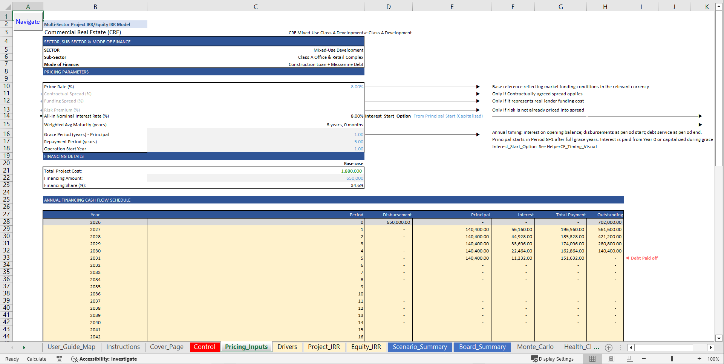The height and width of the screenshot is (364, 724).
Task: Click the 'Construction Loan + Mezzanine Debt' cell
Action: tap(256, 64)
